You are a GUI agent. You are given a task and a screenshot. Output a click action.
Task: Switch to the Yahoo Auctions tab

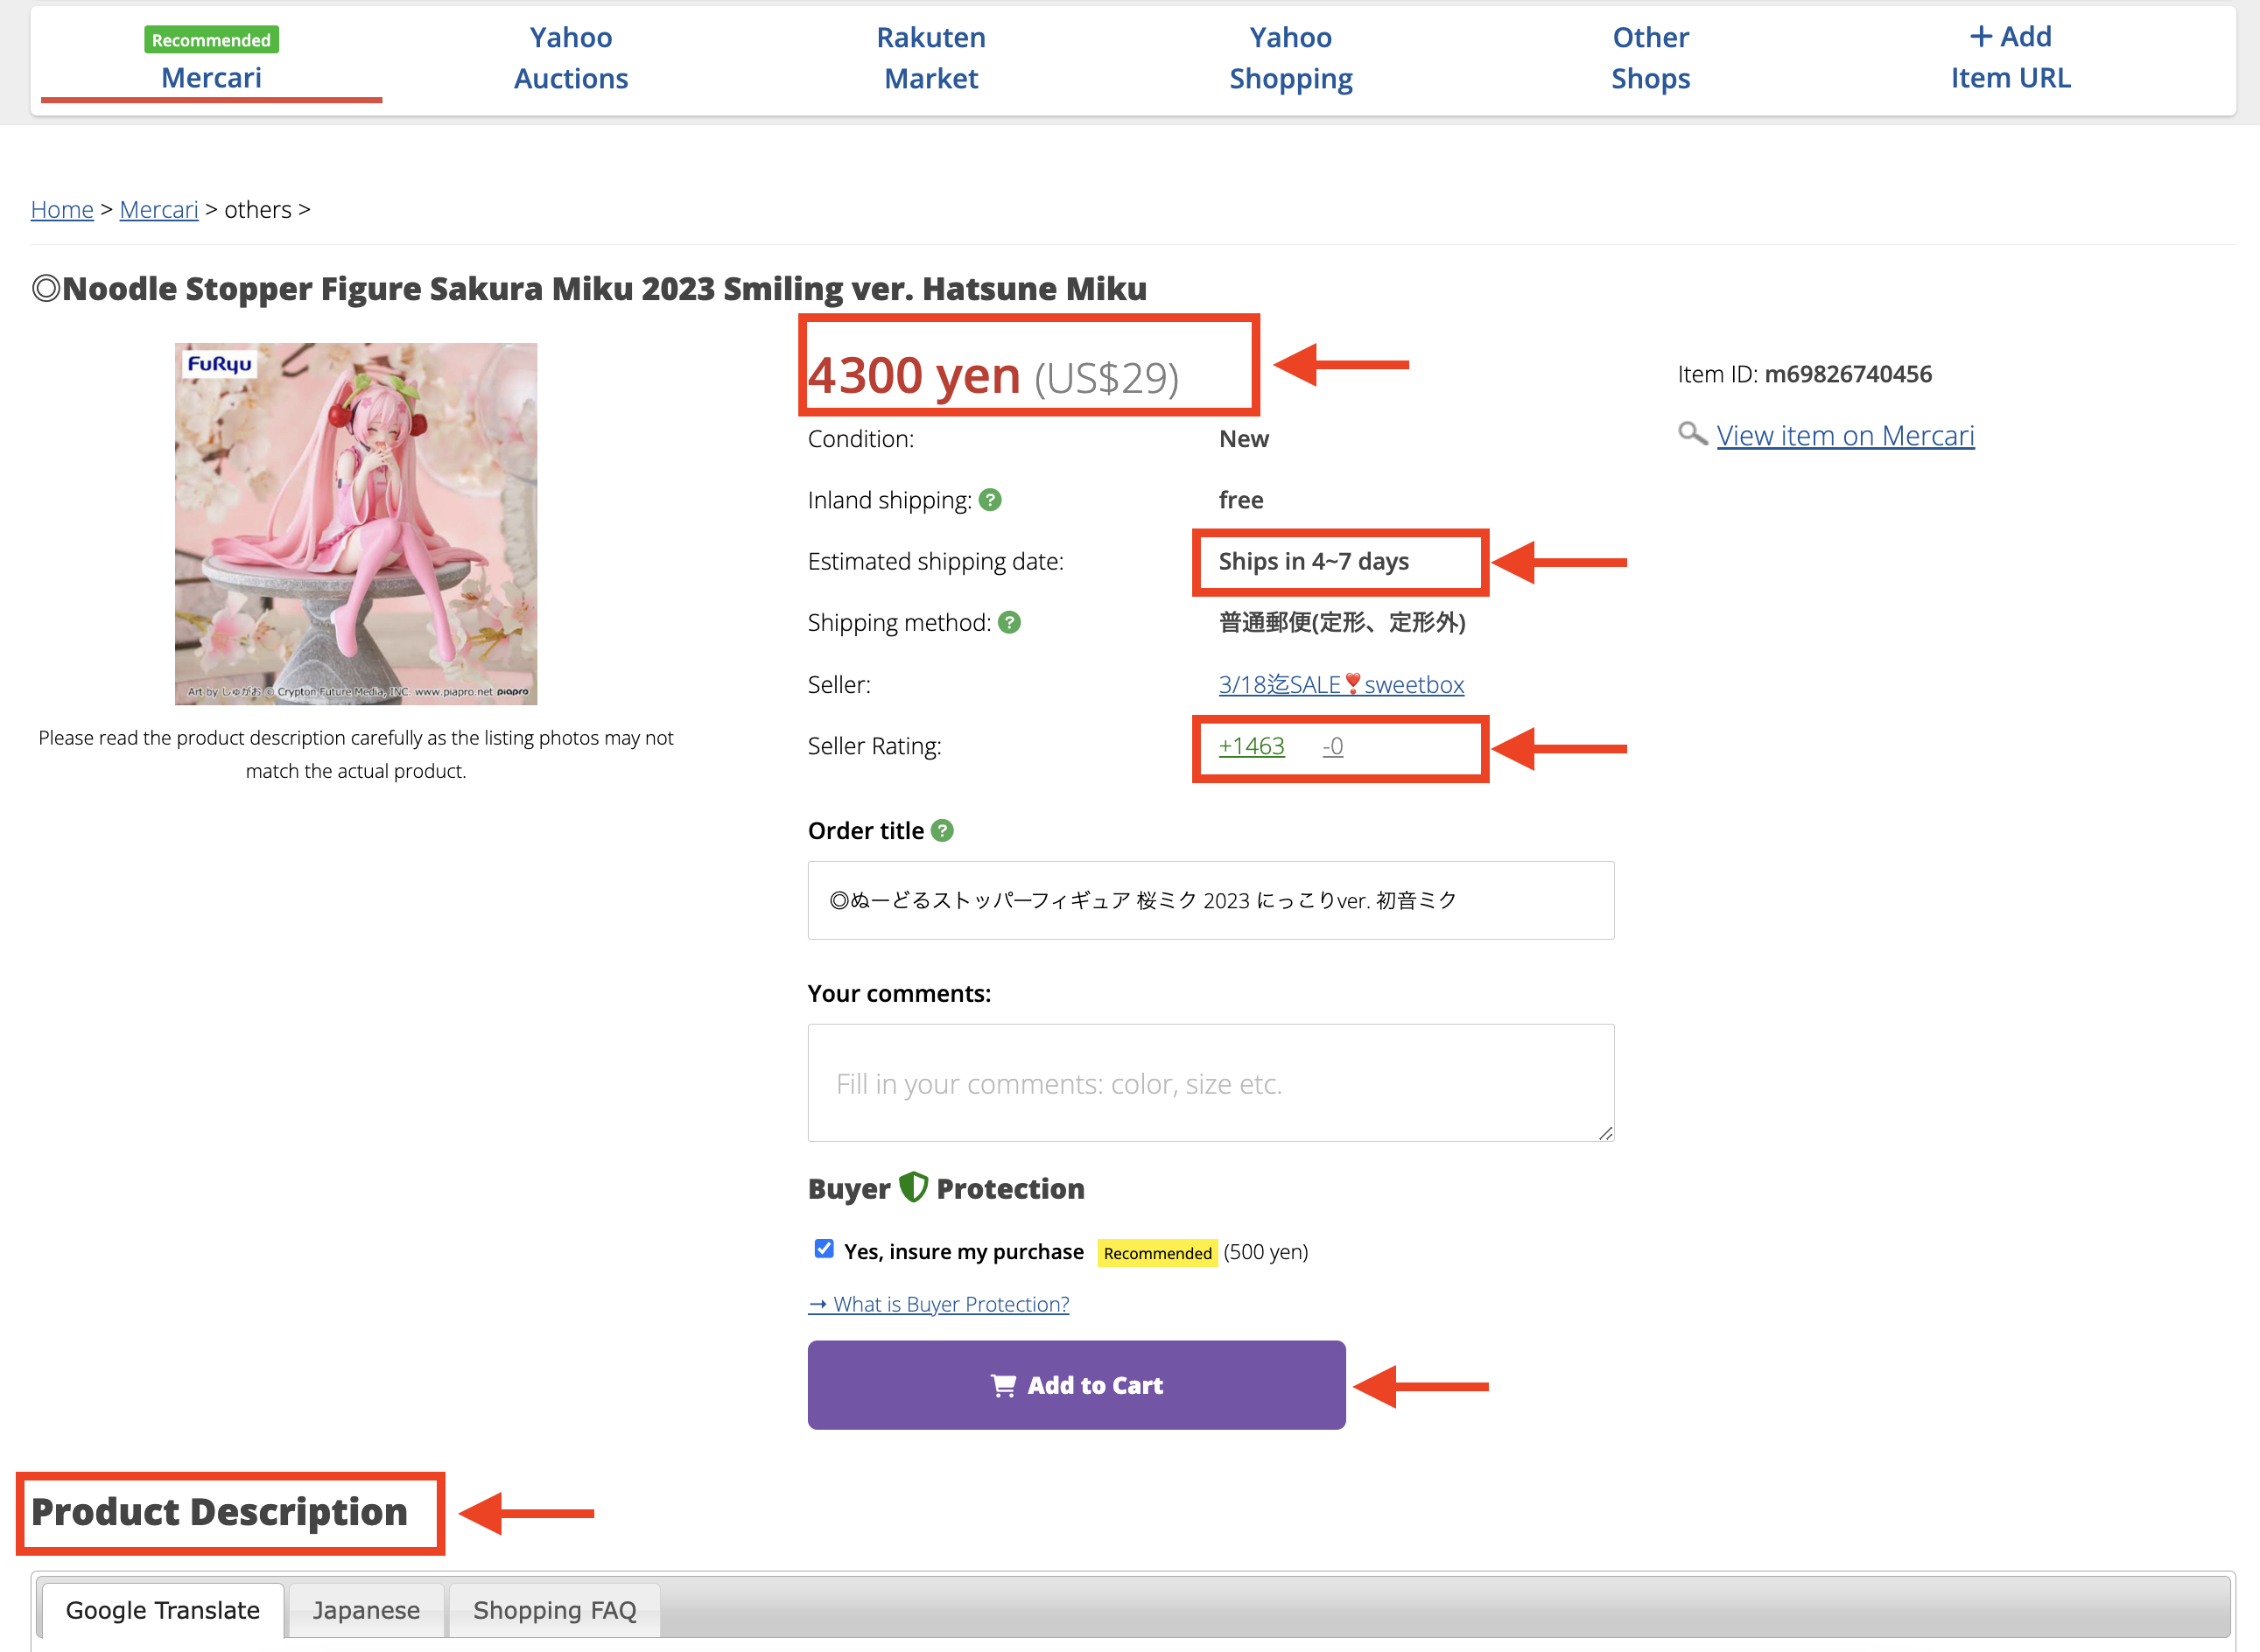pyautogui.click(x=571, y=58)
